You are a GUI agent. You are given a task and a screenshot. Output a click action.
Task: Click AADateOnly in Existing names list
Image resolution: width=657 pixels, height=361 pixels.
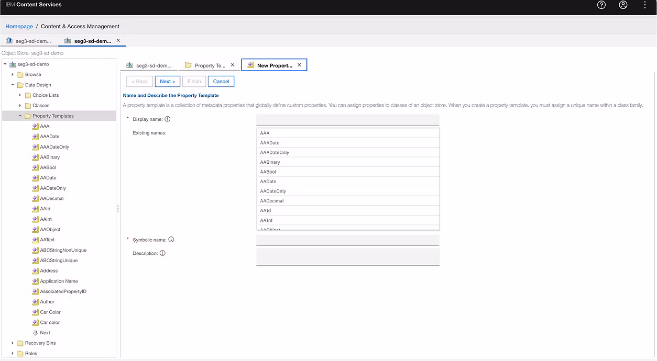[x=348, y=191]
